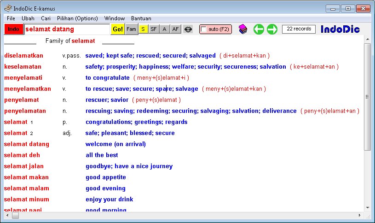Click the red word 'selamat' in the Family heading

[x=83, y=41]
